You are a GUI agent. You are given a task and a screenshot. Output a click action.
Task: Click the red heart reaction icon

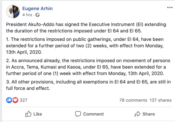click(15, 100)
